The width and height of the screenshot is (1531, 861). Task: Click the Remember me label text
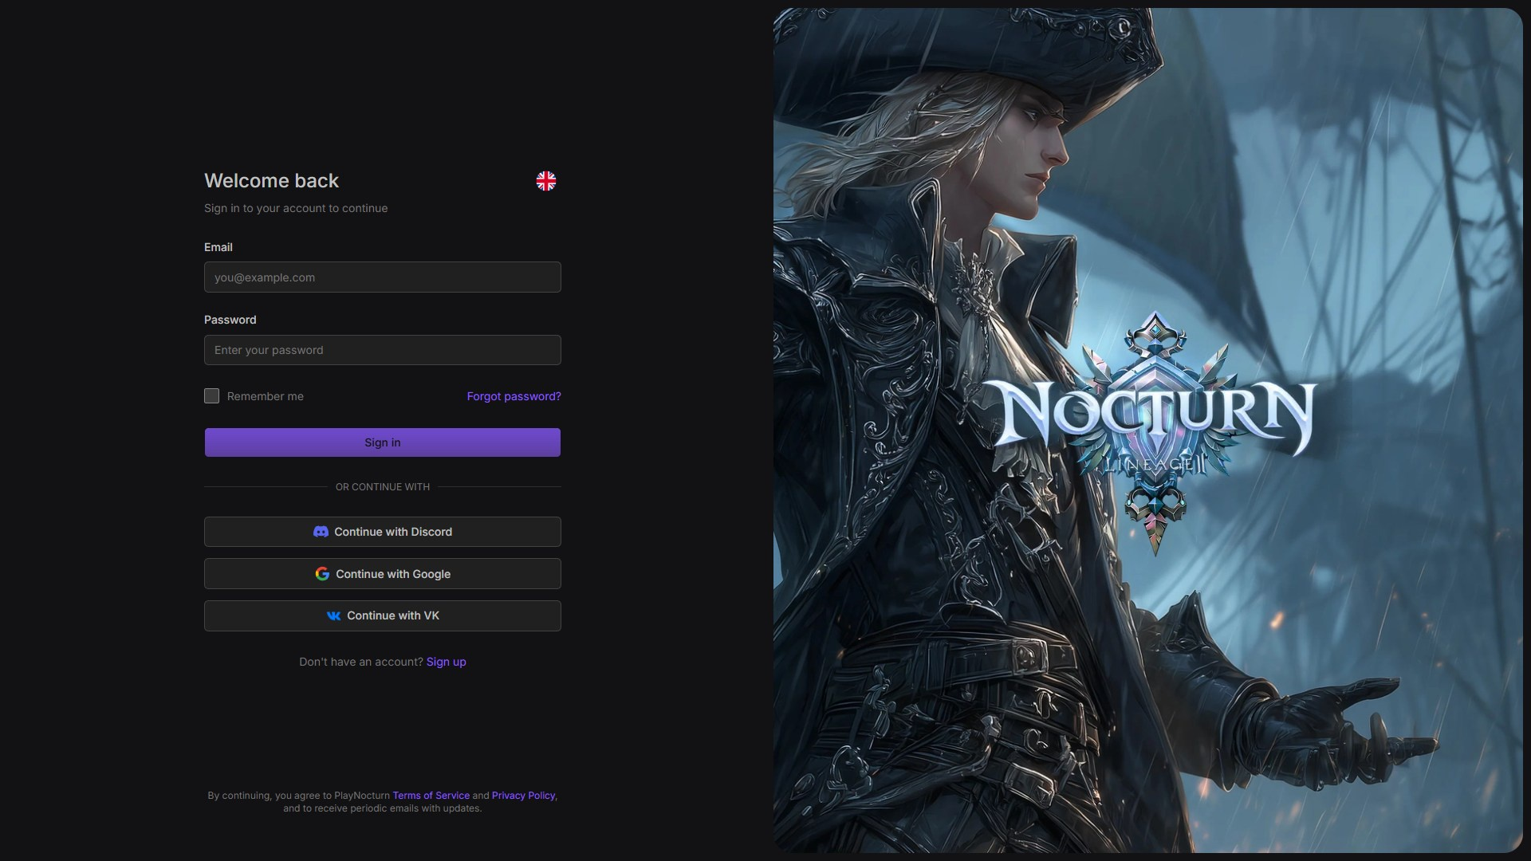265,396
